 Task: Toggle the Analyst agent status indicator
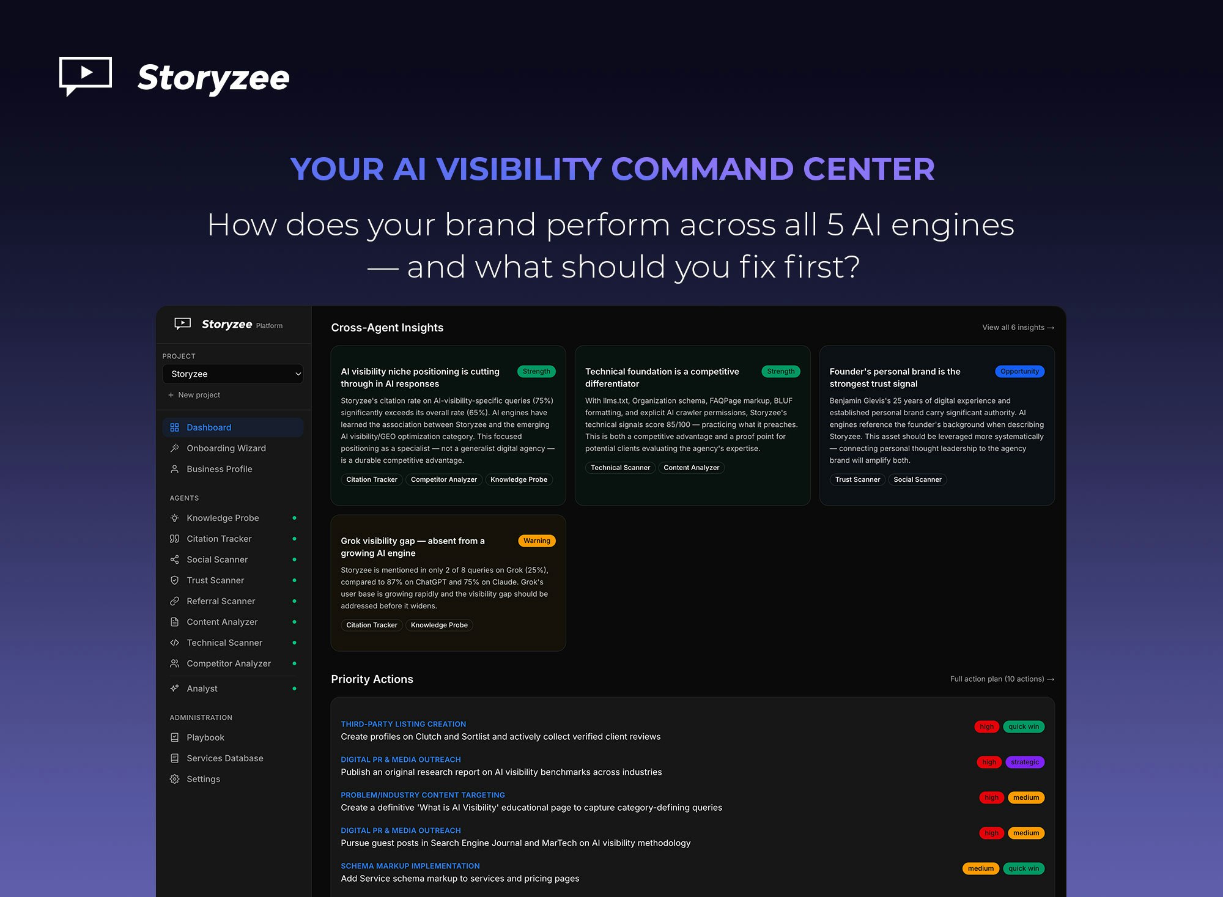pos(295,688)
